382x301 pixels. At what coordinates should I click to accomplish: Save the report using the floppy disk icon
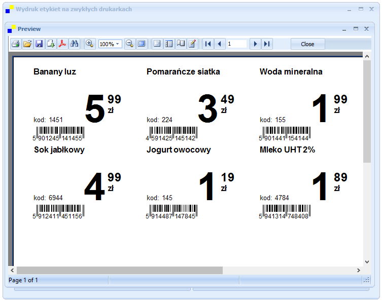[x=39, y=44]
